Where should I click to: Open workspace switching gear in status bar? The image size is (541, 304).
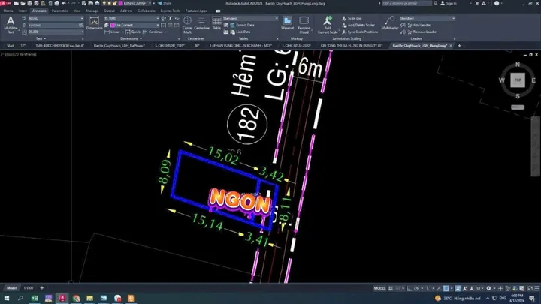coord(488,288)
